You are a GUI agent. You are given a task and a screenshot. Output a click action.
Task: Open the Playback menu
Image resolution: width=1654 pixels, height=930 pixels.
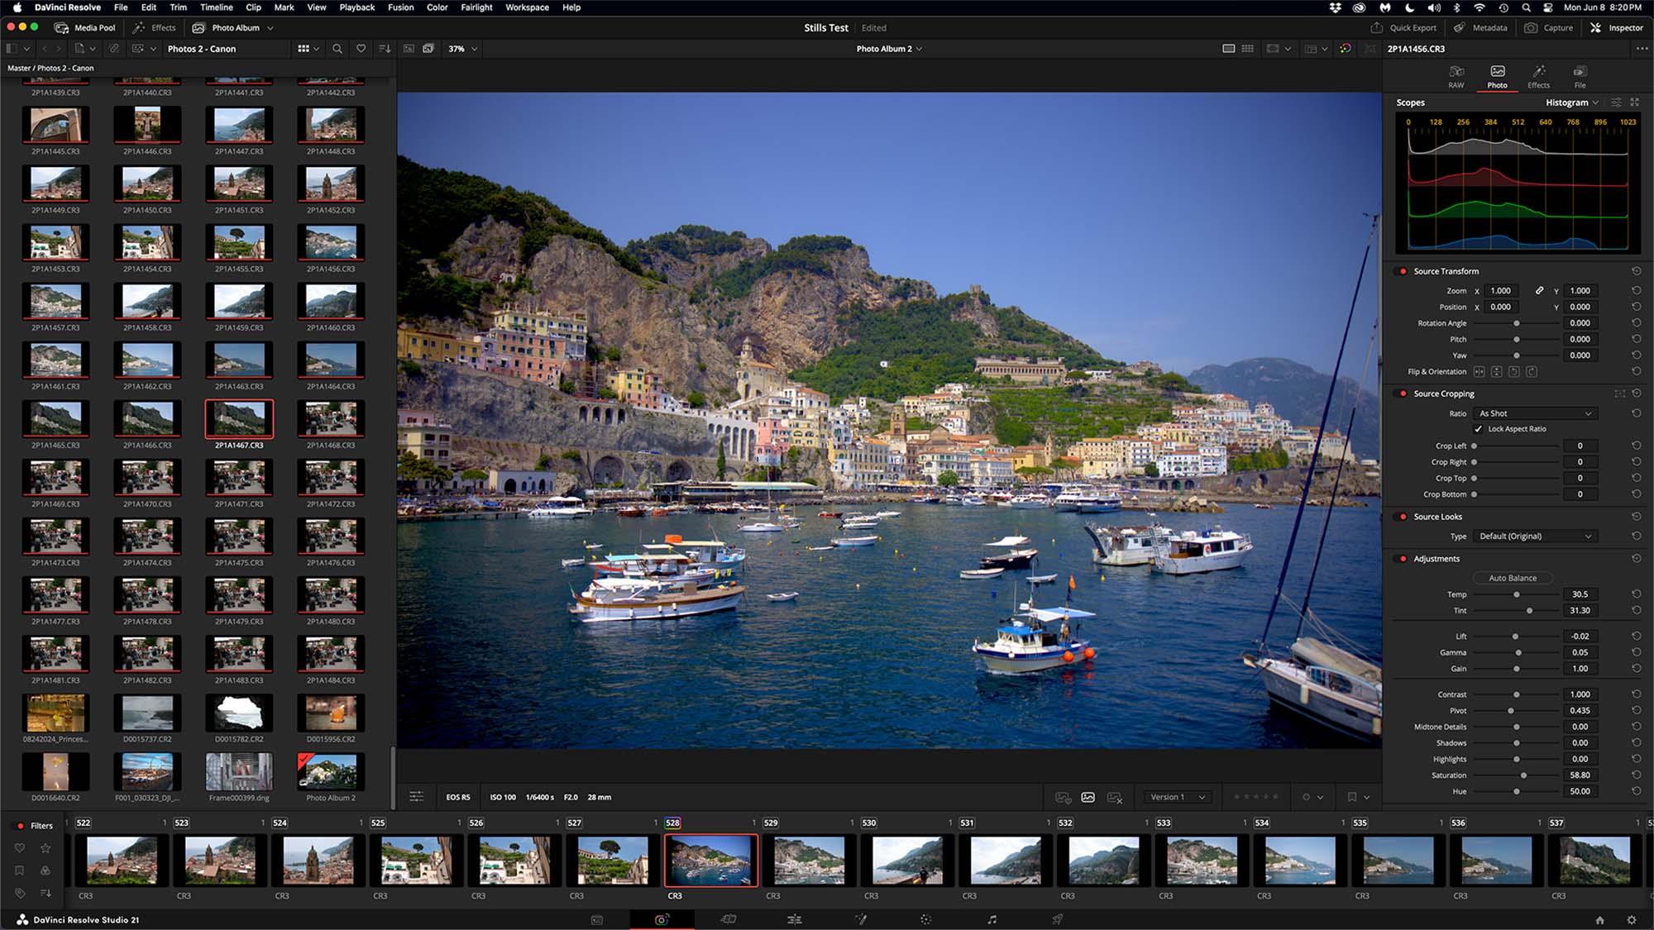(356, 7)
